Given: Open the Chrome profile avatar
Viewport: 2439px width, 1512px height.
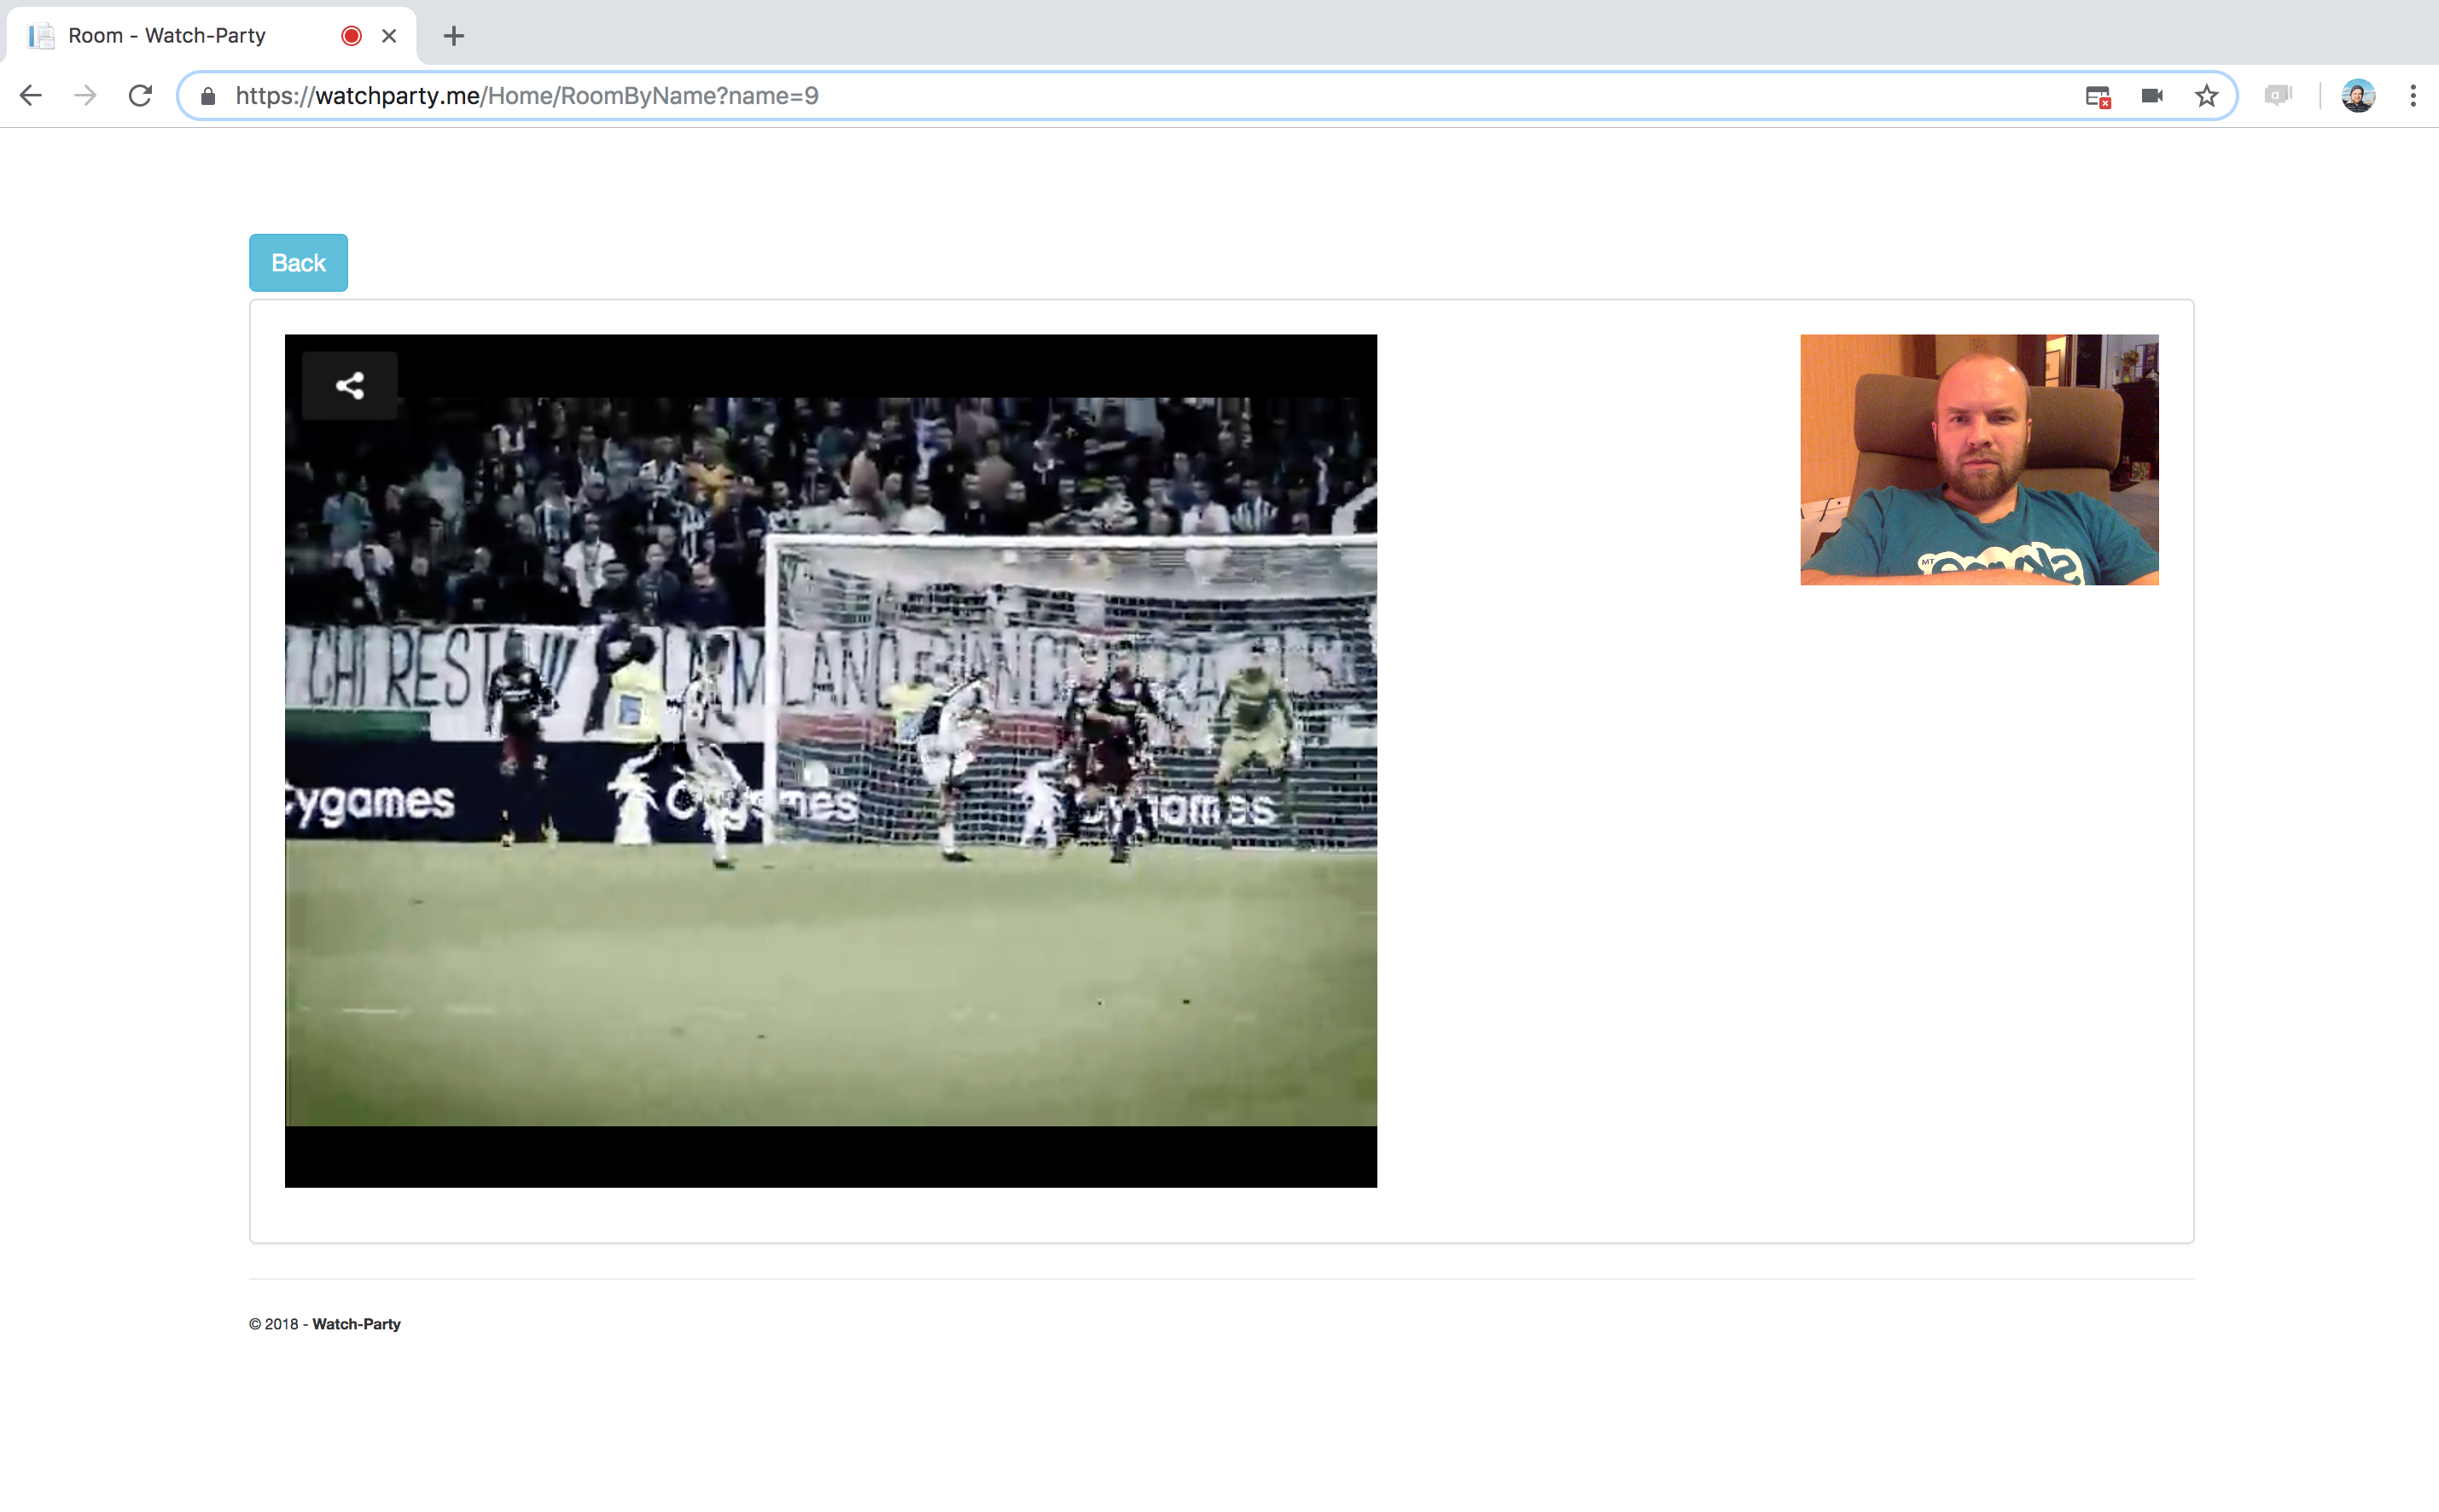Looking at the screenshot, I should tap(2357, 96).
